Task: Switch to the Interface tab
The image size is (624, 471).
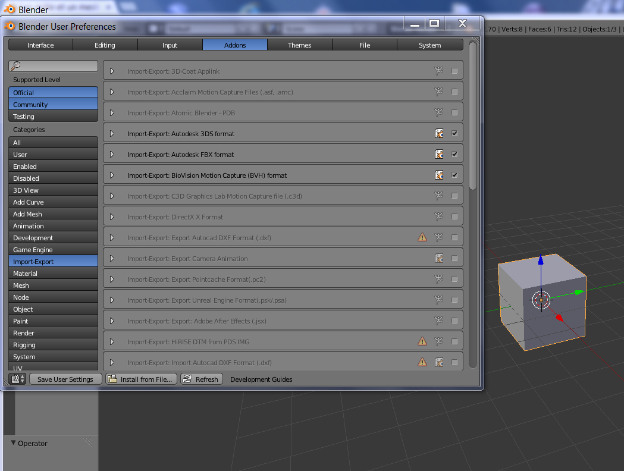Action: [40, 45]
